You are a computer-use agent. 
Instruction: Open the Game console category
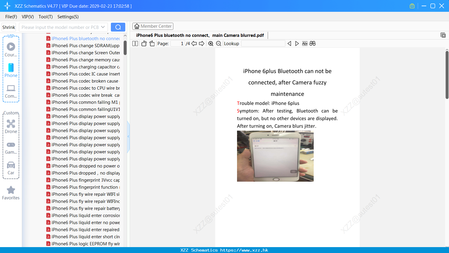11,148
